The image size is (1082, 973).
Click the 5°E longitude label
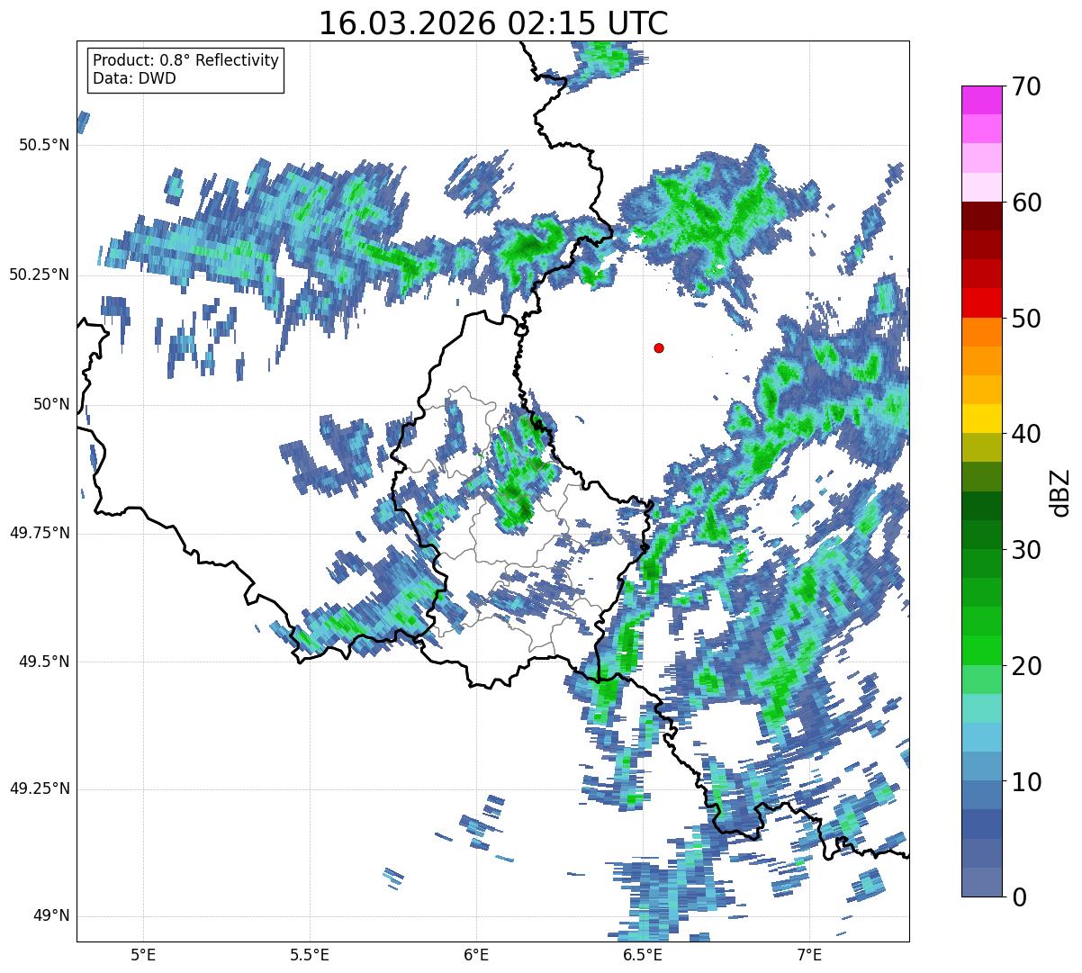(143, 954)
